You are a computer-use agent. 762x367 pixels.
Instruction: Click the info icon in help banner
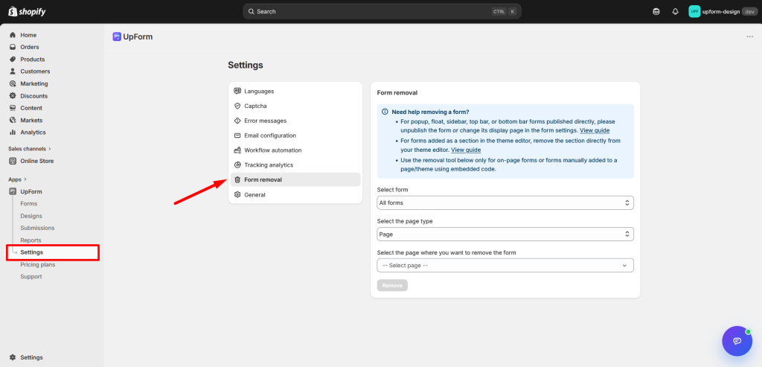tap(385, 112)
